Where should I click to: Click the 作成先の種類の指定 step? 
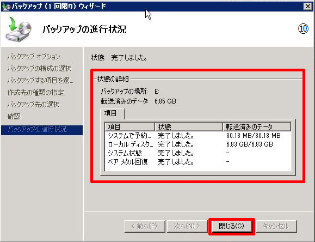coord(35,93)
